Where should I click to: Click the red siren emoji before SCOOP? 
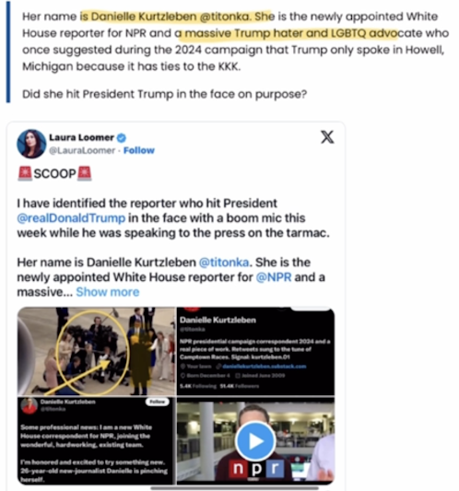25,173
